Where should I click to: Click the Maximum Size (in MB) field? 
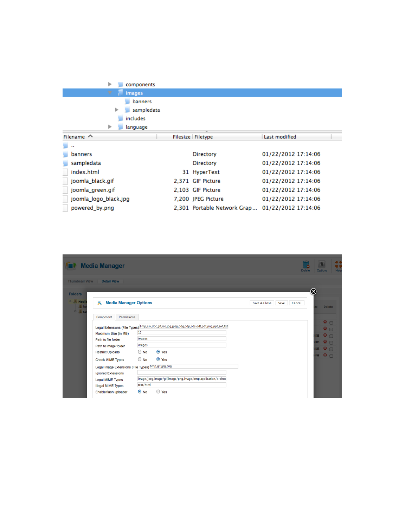tap(182, 332)
